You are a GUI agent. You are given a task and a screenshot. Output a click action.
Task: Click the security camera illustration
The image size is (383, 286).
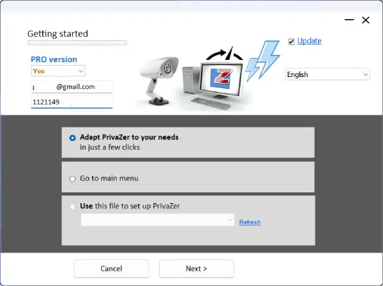[159, 80]
